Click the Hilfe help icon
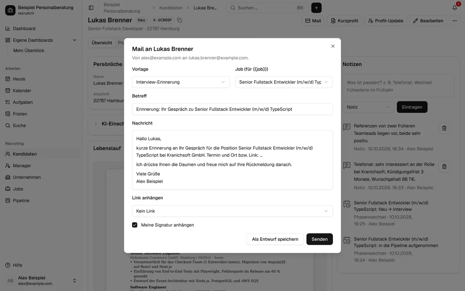The width and height of the screenshot is (465, 291). tap(8, 265)
